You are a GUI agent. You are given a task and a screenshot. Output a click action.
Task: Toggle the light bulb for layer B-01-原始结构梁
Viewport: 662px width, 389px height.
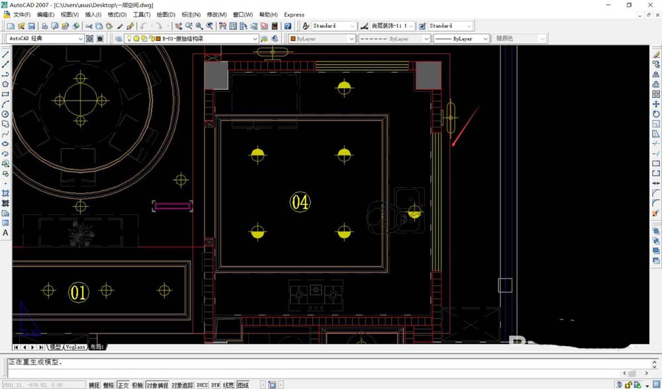pos(130,38)
